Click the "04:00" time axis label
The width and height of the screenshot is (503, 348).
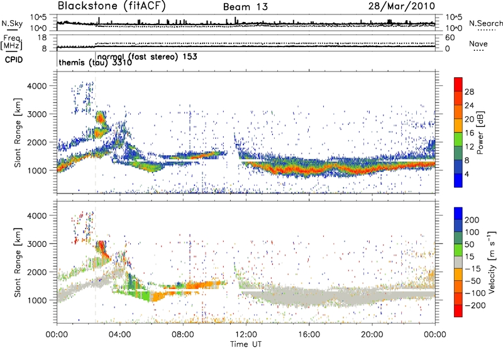pyautogui.click(x=120, y=335)
